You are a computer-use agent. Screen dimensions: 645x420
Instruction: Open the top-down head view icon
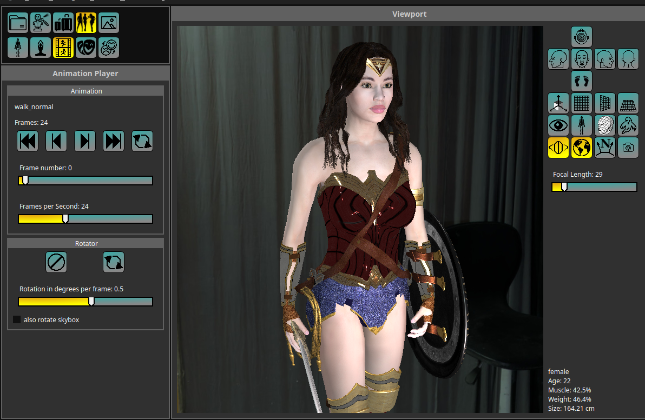coord(581,37)
